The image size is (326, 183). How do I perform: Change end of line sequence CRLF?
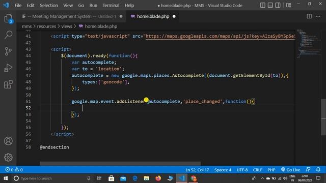(257, 170)
